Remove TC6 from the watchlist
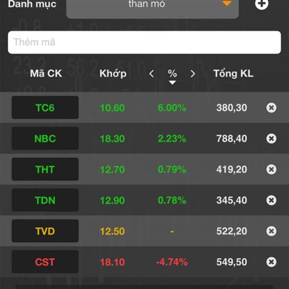This screenshot has height=289, width=289. coord(271,107)
